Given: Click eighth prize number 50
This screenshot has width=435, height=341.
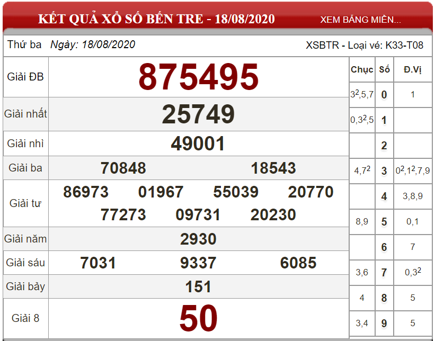Looking at the screenshot, I should 198,318.
